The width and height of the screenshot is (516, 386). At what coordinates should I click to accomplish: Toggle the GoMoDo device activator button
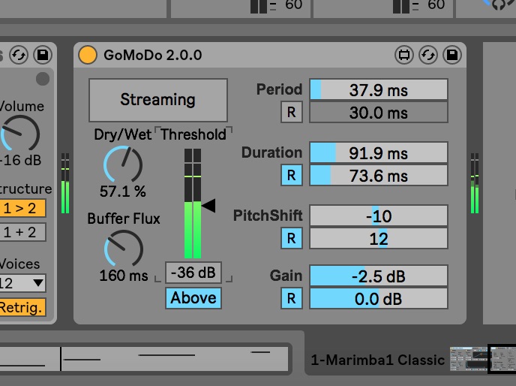[x=88, y=55]
